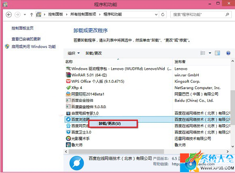The image size is (235, 173).
Task: Click the search magnifier icon
Action: click(x=227, y=15)
